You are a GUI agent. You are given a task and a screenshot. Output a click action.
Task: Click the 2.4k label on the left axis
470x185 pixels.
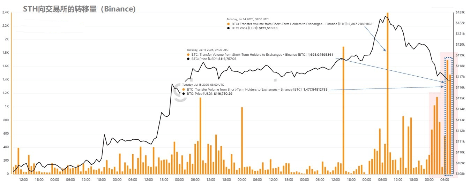(x=5, y=12)
